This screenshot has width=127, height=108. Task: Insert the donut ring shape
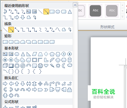click(17, 66)
